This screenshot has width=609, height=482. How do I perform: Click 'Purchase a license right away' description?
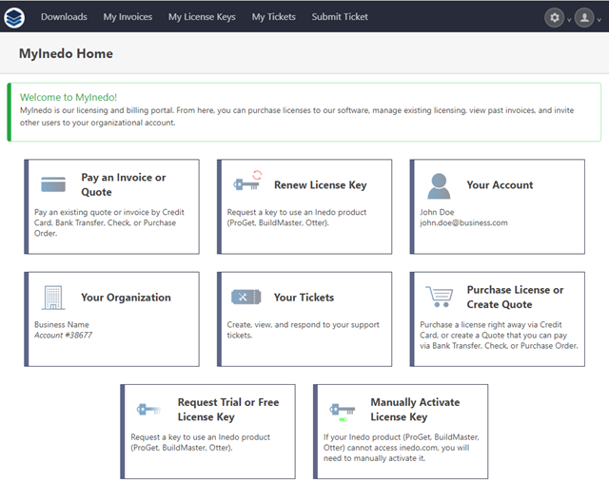499,336
